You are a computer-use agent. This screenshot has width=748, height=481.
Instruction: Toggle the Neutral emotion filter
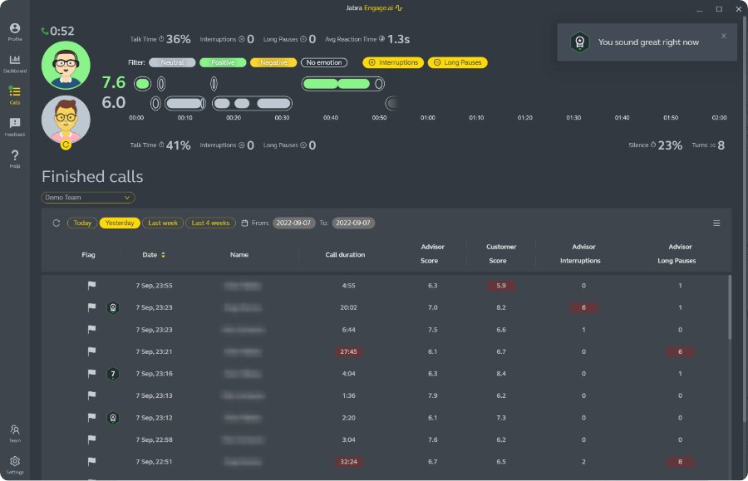tap(173, 62)
